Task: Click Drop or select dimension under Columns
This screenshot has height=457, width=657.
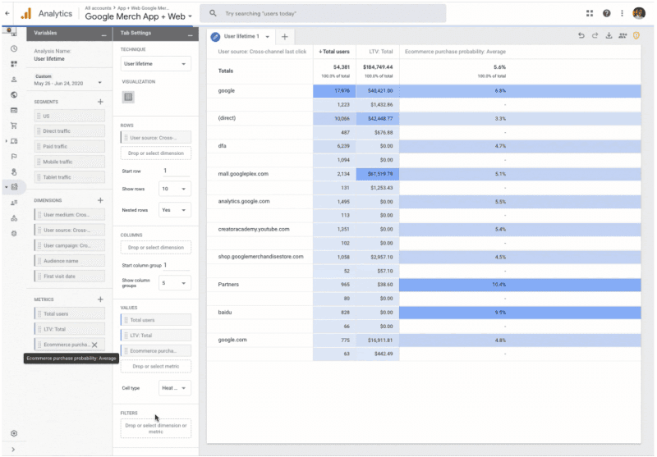Action: 156,247
